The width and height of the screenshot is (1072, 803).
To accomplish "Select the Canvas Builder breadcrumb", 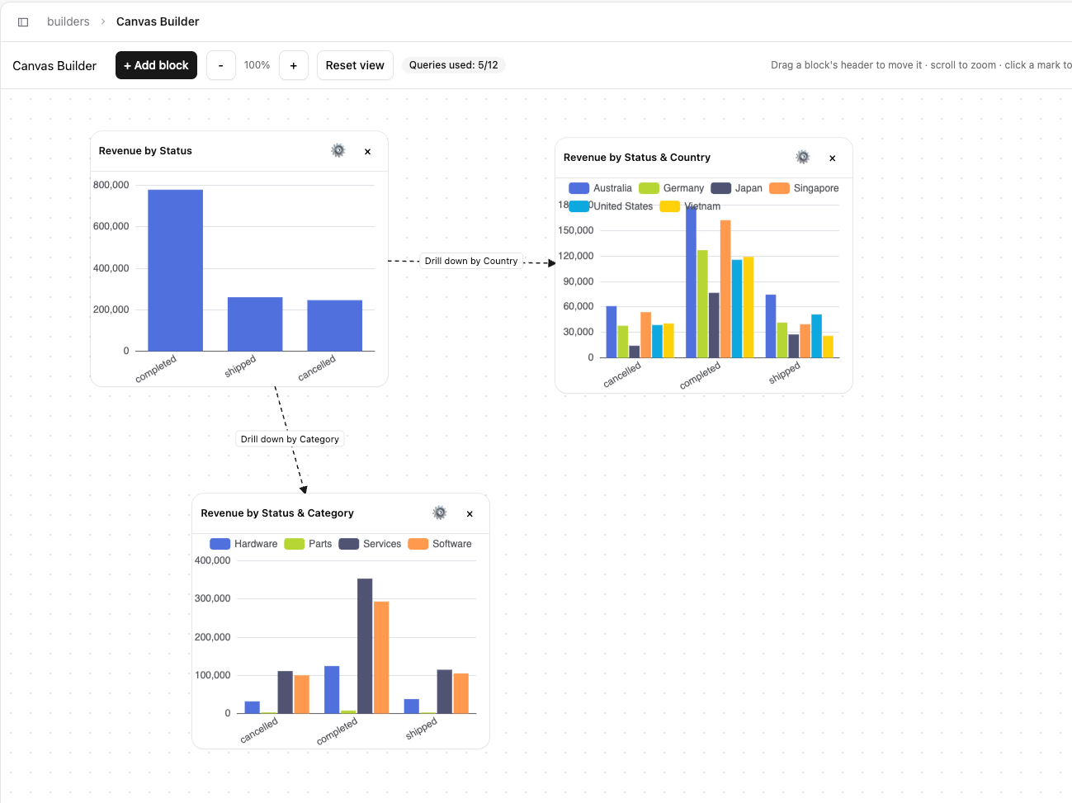I will pyautogui.click(x=158, y=21).
